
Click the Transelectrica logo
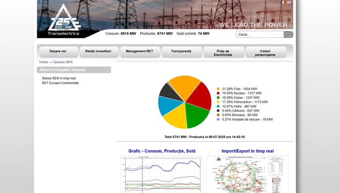pos(63,20)
